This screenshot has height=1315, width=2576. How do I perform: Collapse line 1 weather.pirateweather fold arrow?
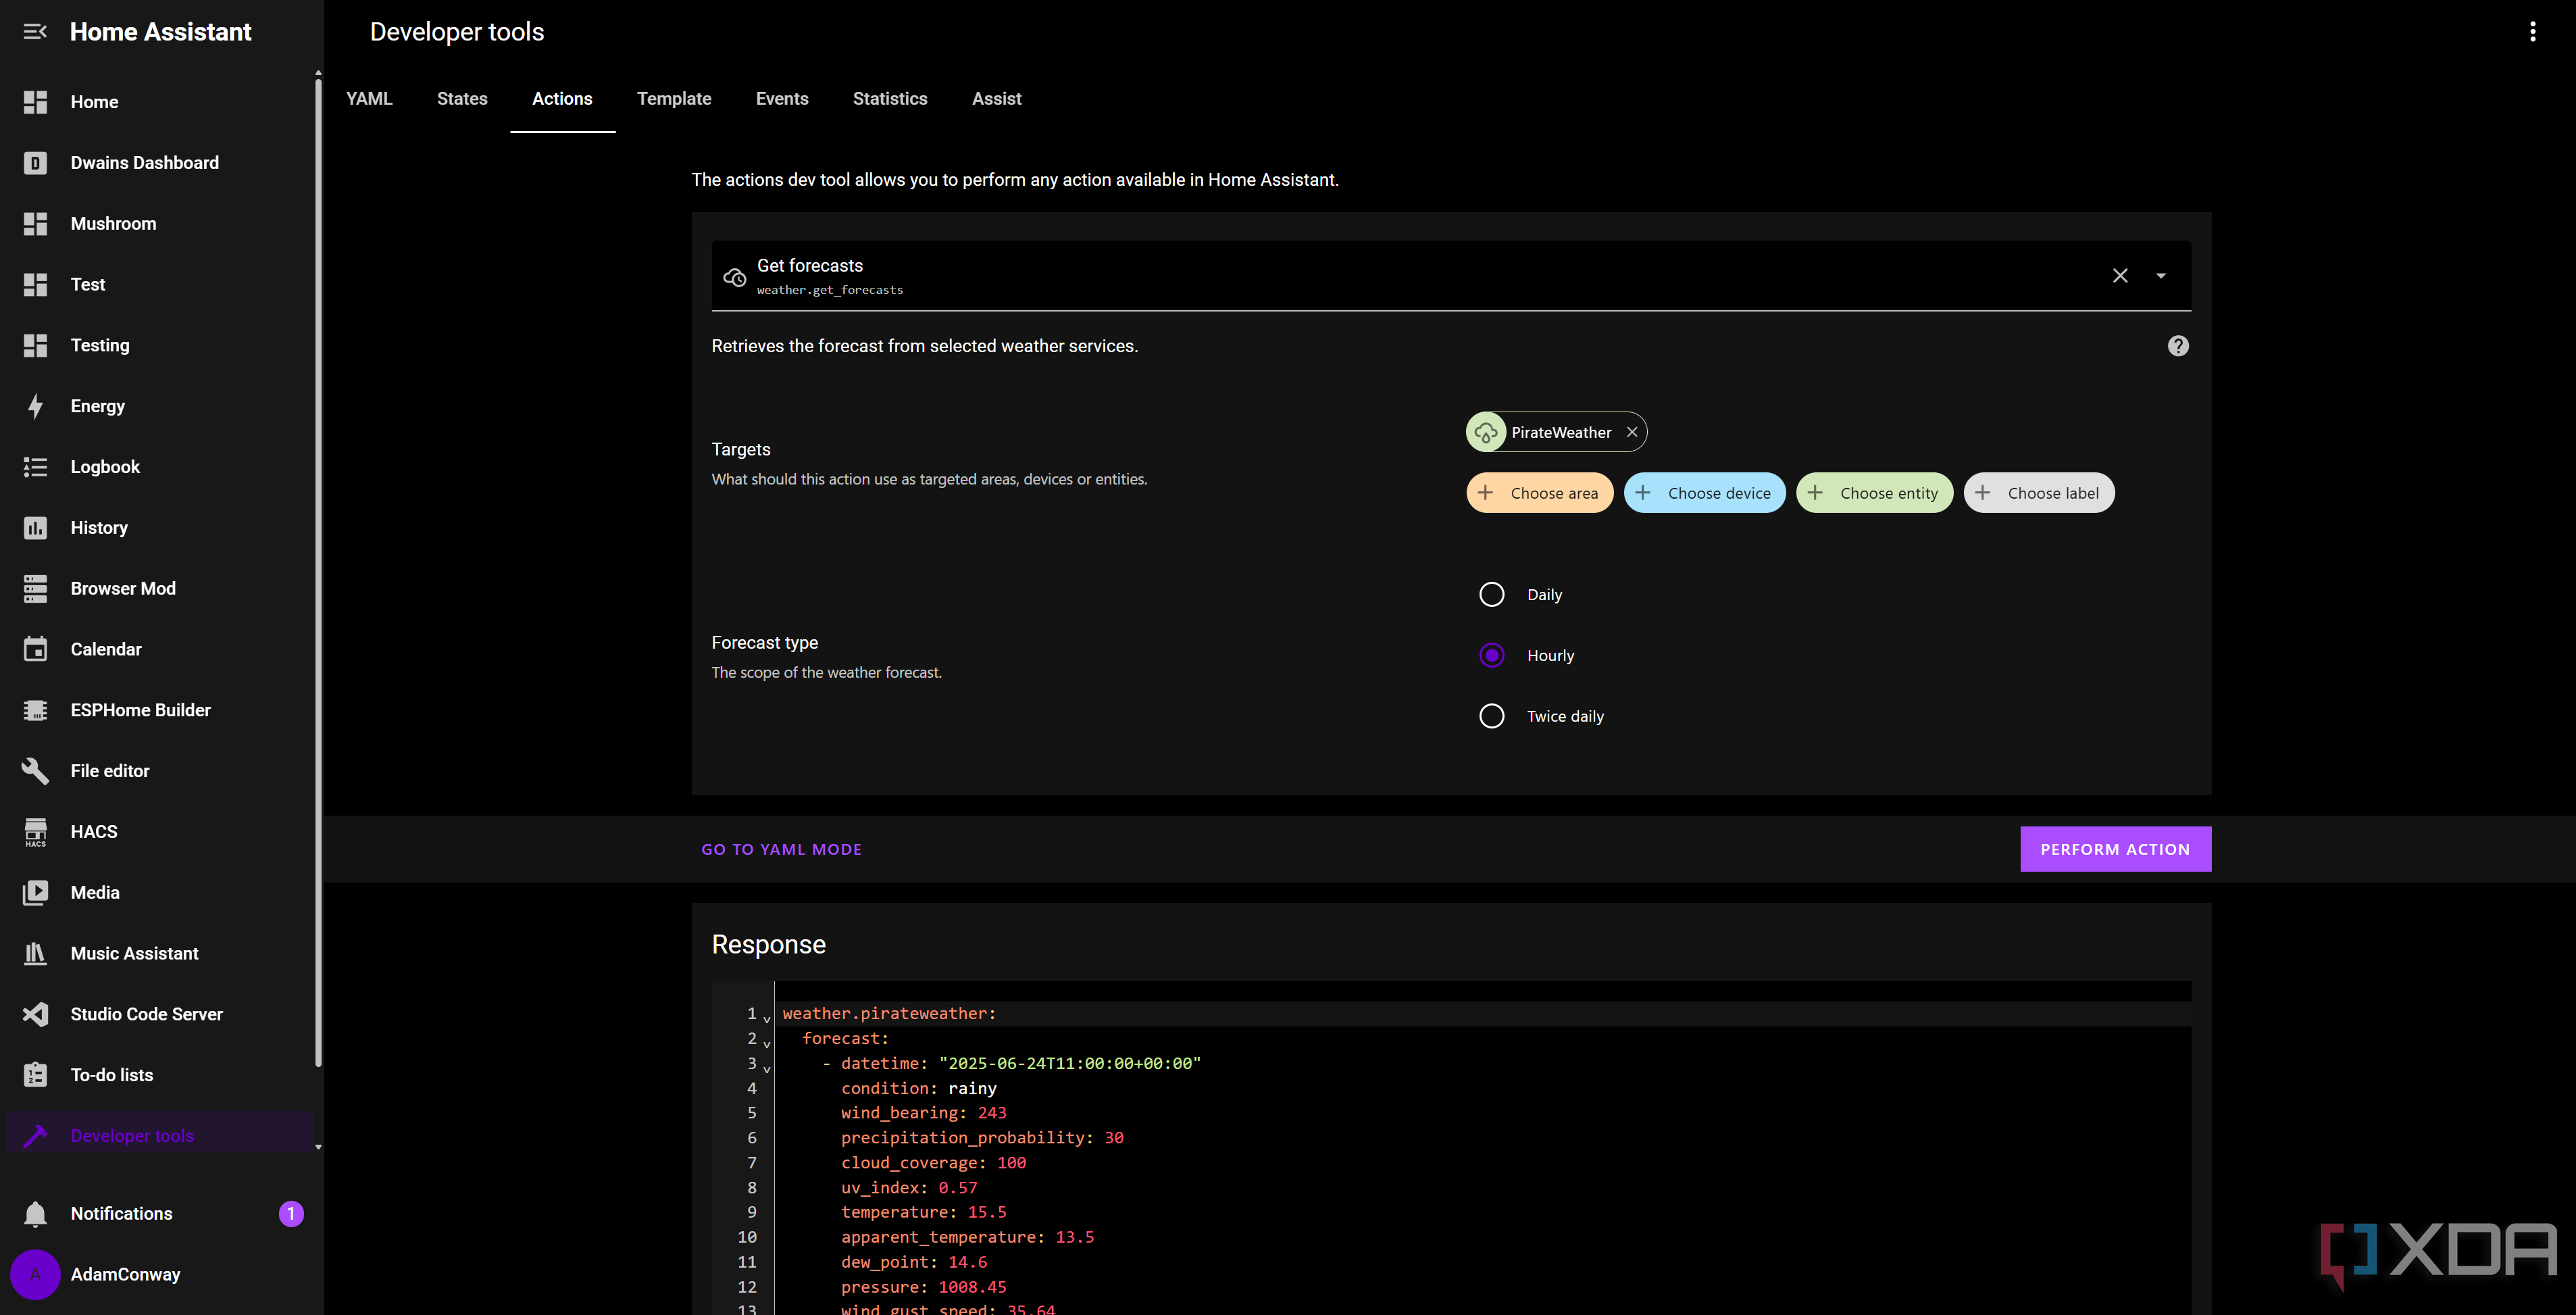[767, 1019]
